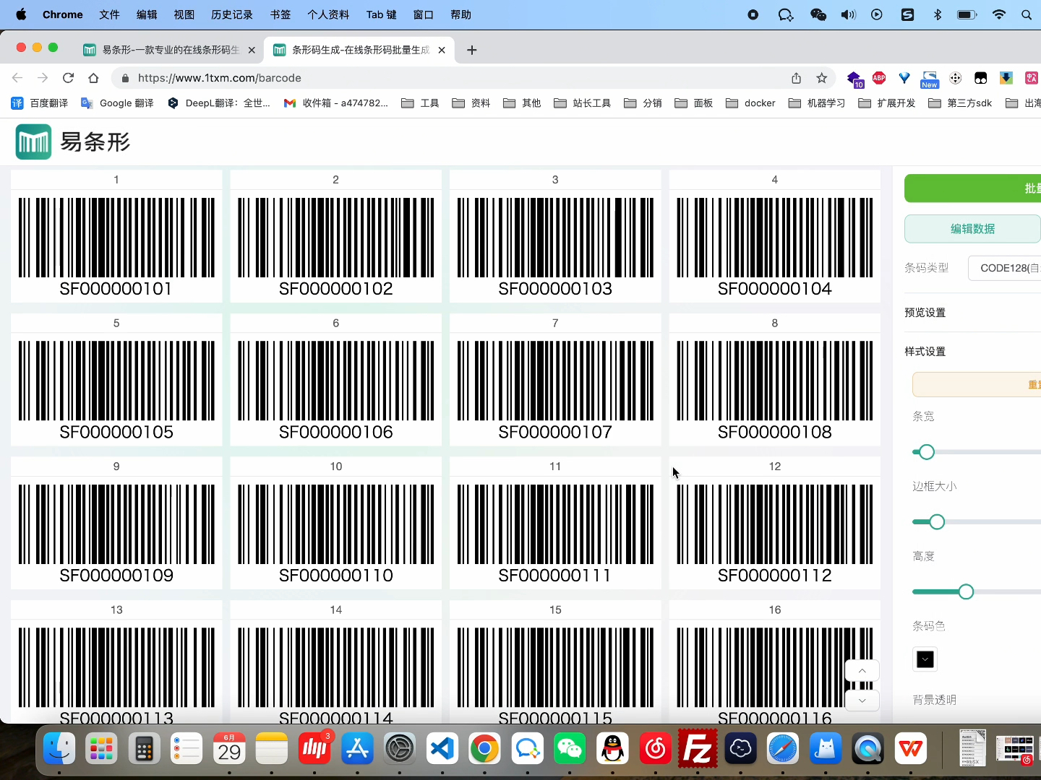The image size is (1041, 780).
Task: Open WPS Office from the dock
Action: coord(911,749)
